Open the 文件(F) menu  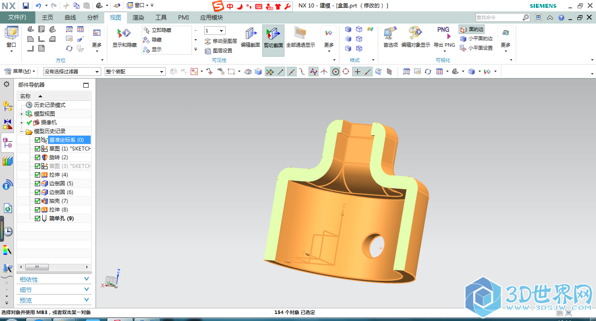pyautogui.click(x=17, y=17)
